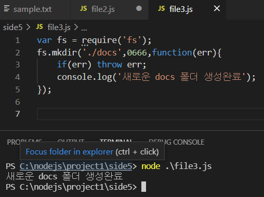Click the Focus folder in explorer link
The height and width of the screenshot is (197, 264).
tap(70, 152)
